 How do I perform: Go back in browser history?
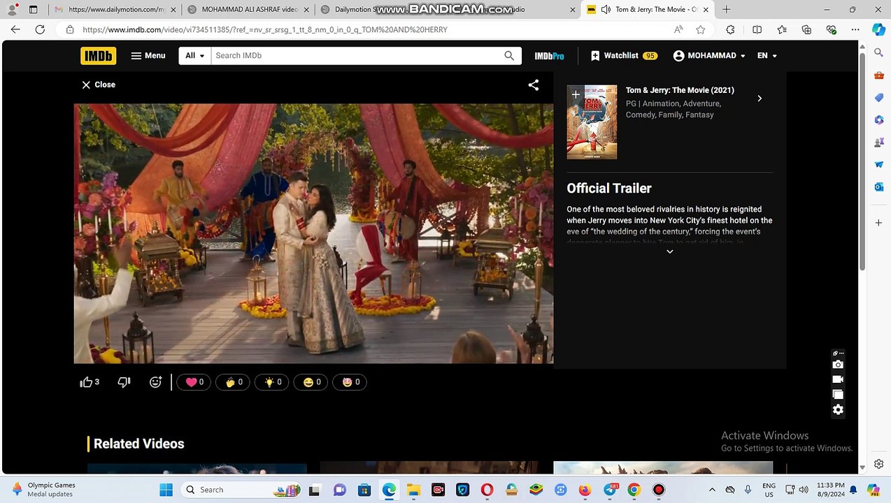(x=15, y=30)
